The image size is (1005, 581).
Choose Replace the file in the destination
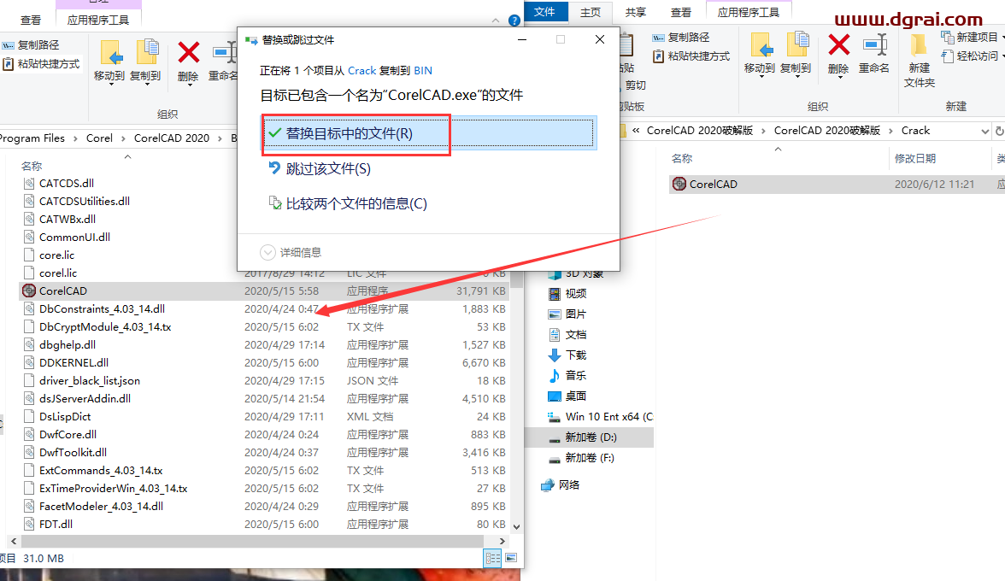(x=428, y=133)
